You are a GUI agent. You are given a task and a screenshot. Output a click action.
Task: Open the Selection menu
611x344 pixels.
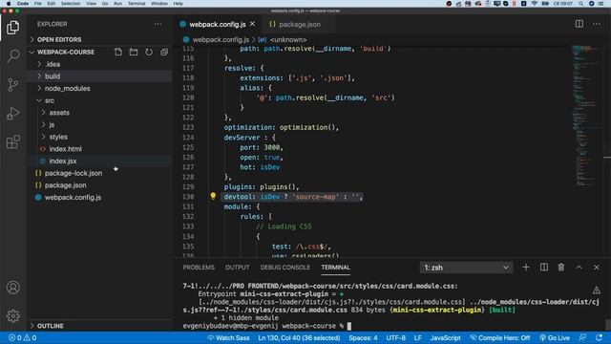(x=71, y=4)
